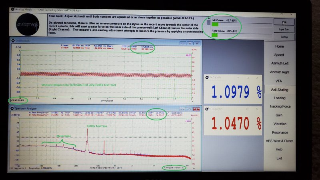The width and height of the screenshot is (320, 180).
Task: Minimize the Oscilloscope window
Action: coord(183,43)
